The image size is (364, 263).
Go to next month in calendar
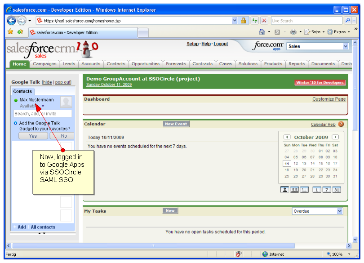pos(335,137)
